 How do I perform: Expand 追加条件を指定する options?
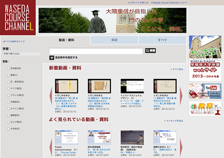coord(66,58)
